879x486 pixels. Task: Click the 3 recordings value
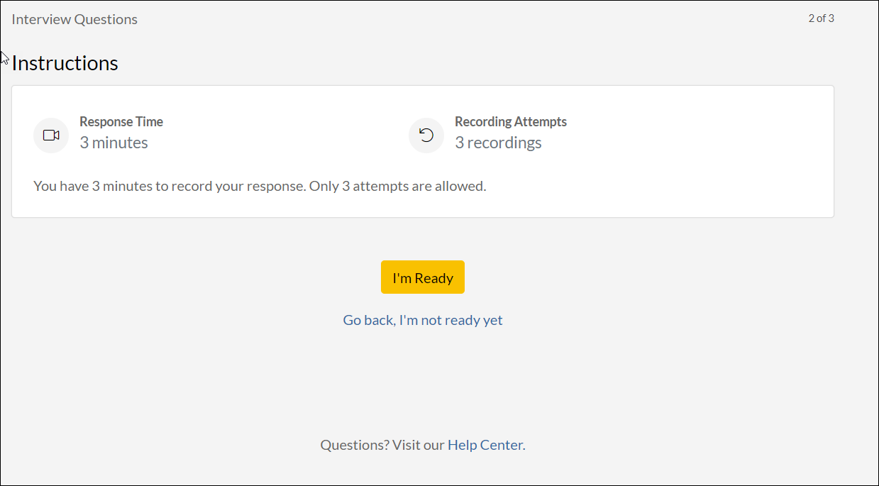point(498,143)
